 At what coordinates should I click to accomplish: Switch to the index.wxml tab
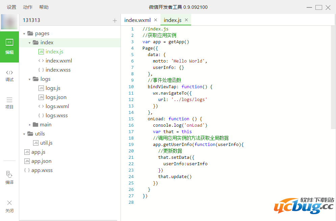click(137, 20)
